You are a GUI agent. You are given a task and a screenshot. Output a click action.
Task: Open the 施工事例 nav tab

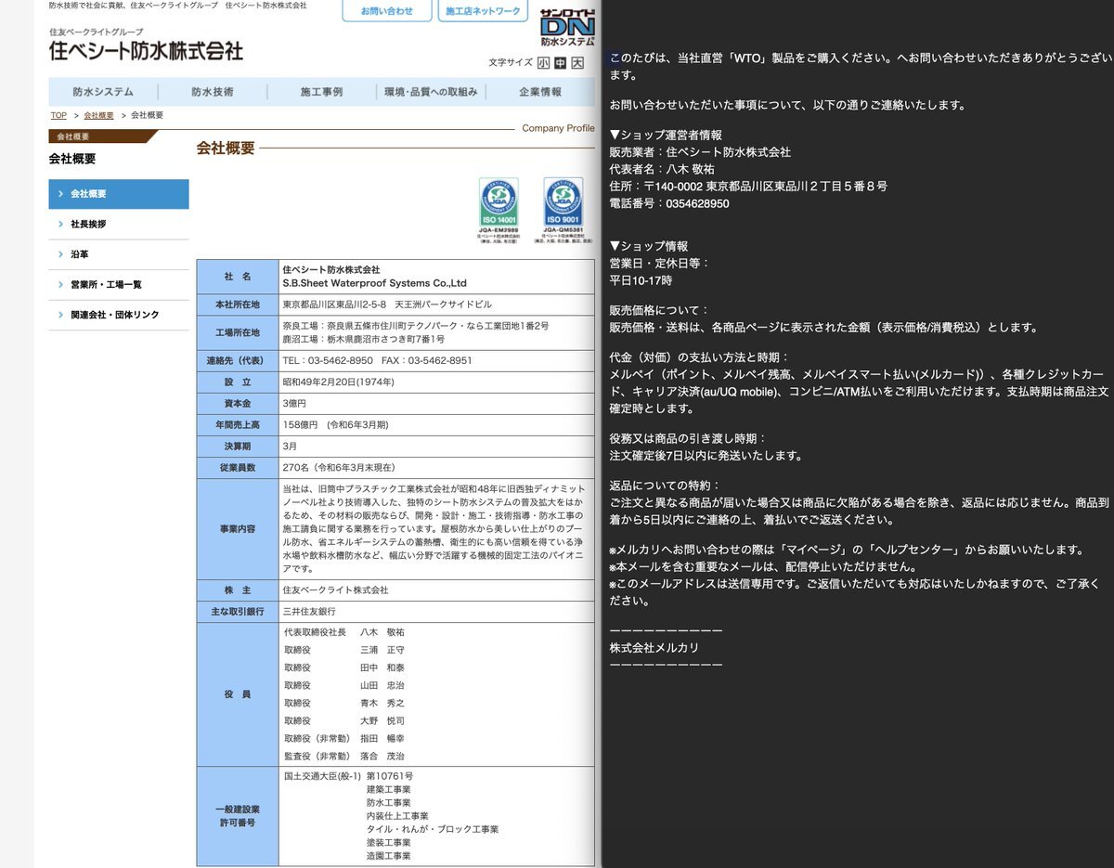coord(321,92)
